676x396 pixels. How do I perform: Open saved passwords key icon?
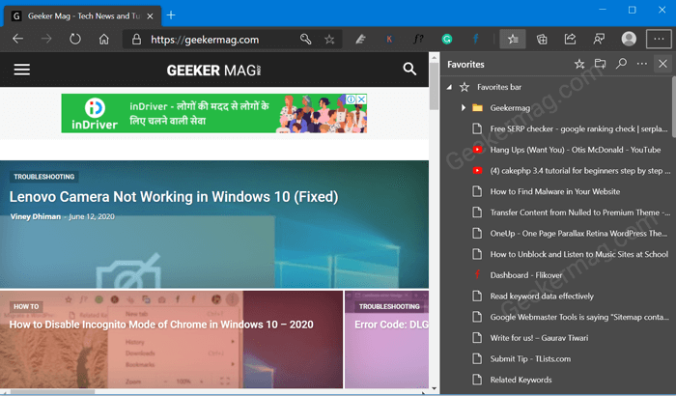click(x=306, y=40)
